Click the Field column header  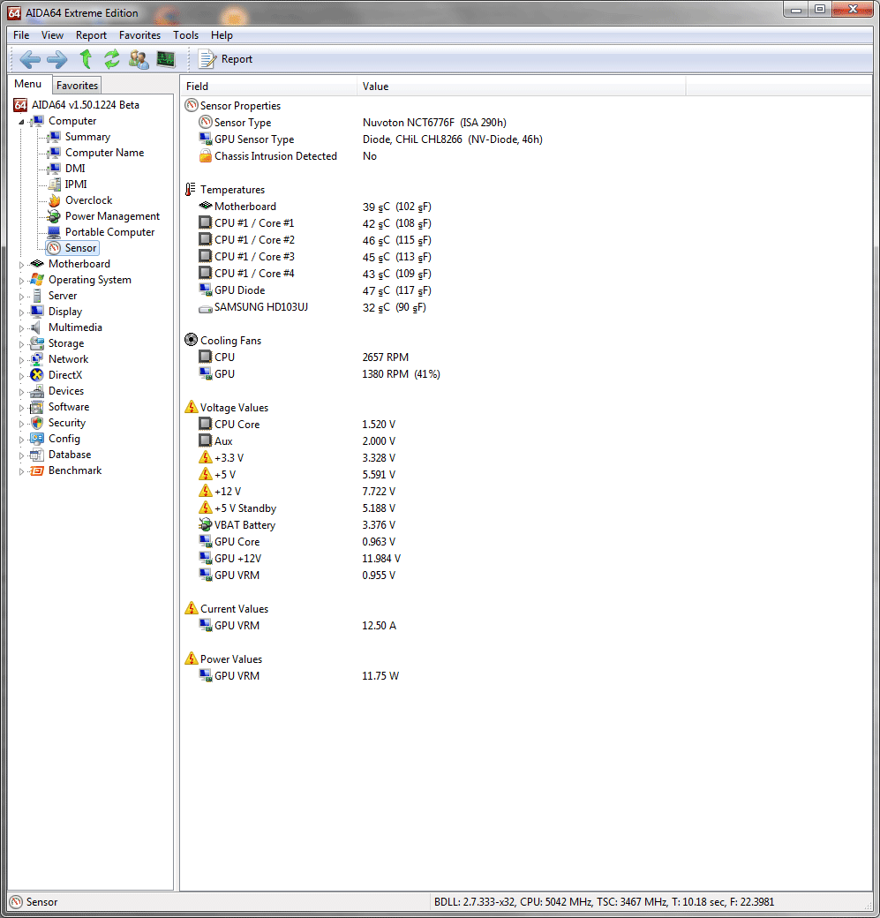coord(268,87)
